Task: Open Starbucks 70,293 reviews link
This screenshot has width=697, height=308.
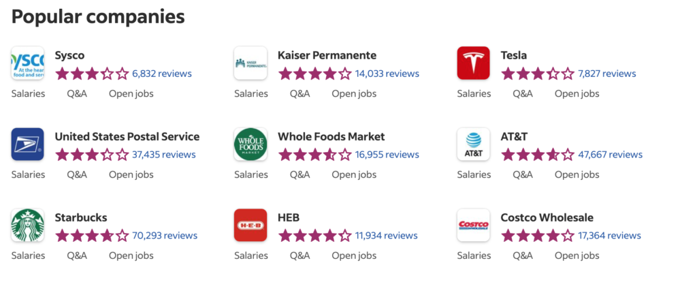Action: coord(165,236)
